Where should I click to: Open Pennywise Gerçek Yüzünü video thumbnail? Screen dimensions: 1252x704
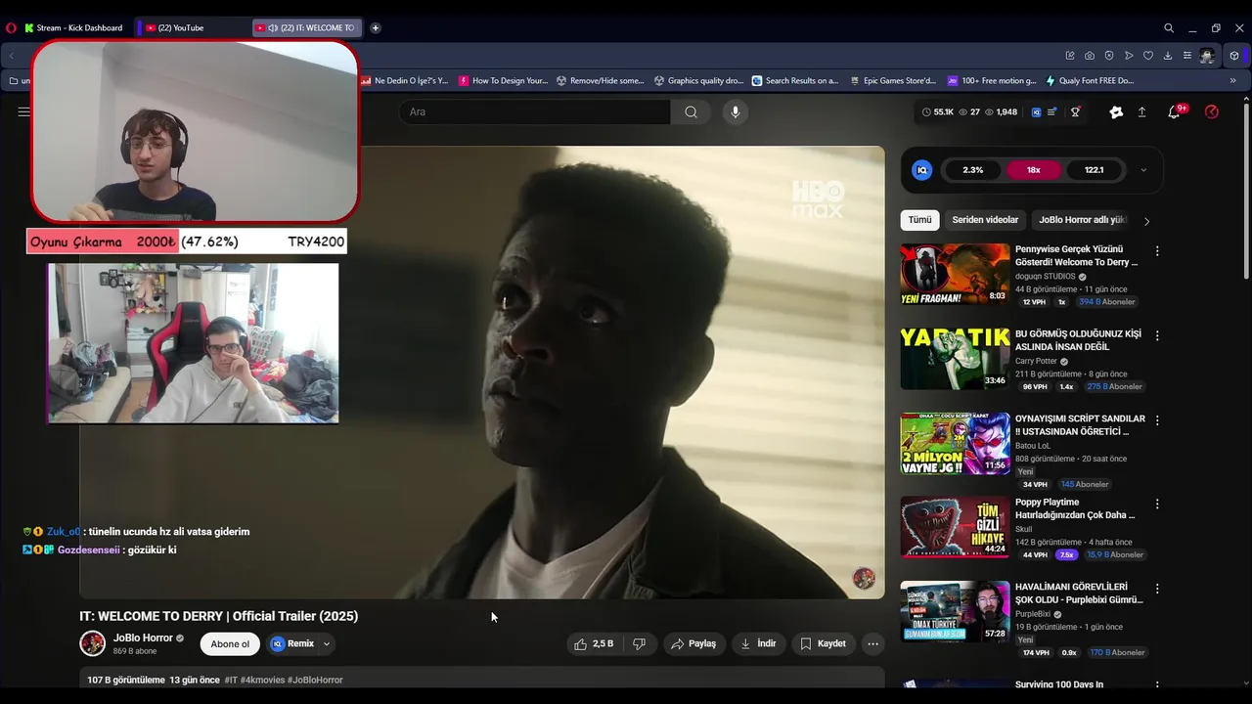[955, 275]
